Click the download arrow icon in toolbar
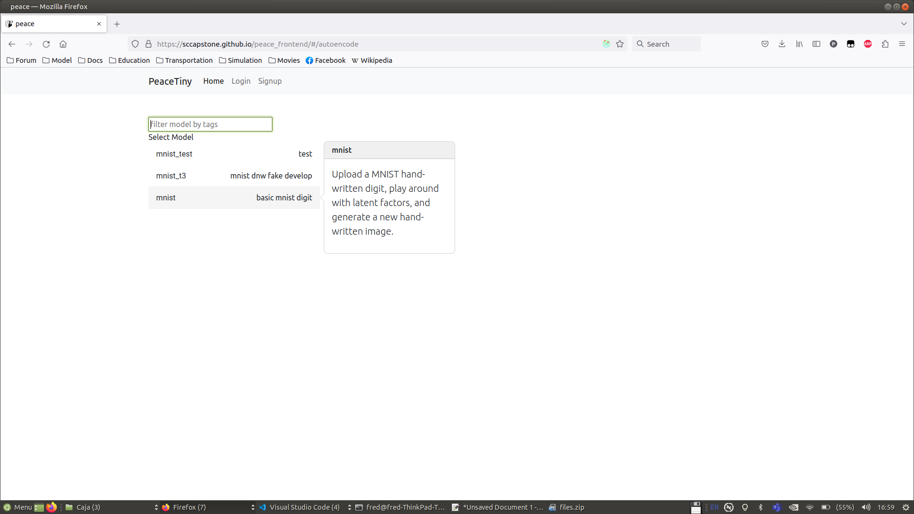Image resolution: width=914 pixels, height=514 pixels. pyautogui.click(x=782, y=44)
